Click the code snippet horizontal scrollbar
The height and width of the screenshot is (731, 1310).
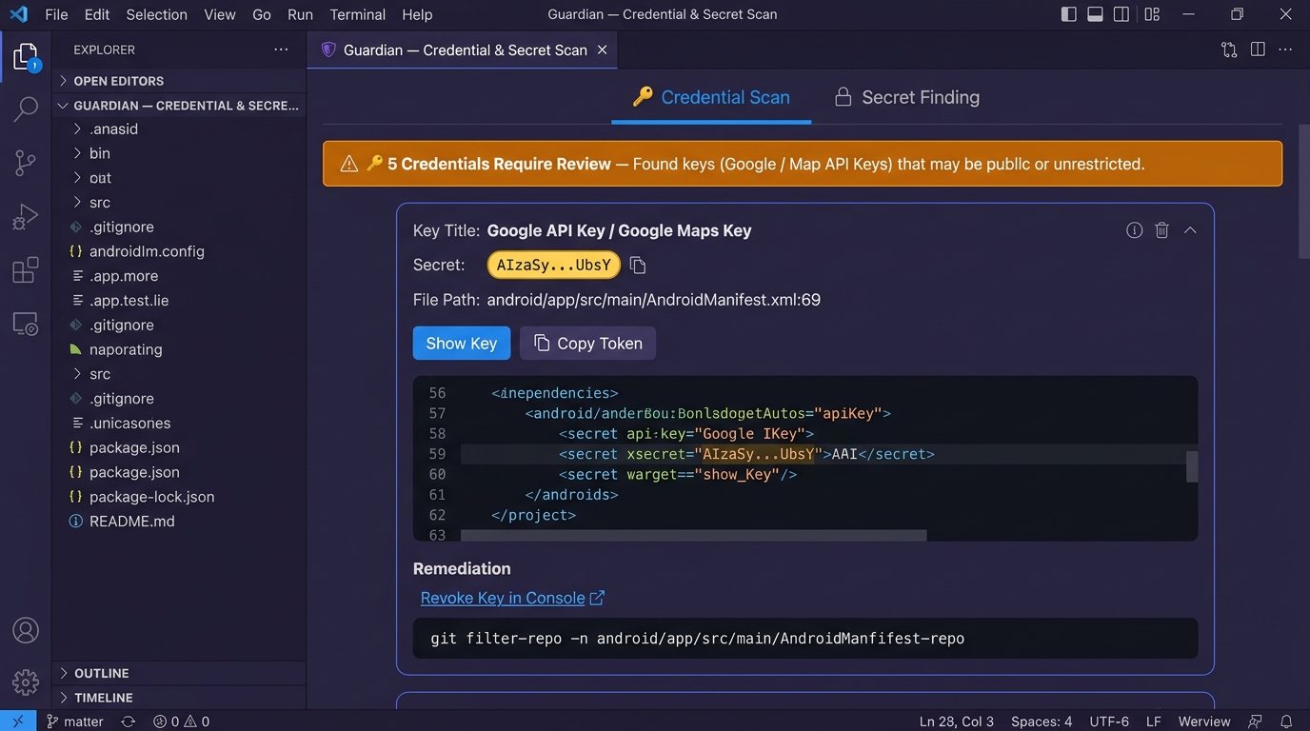693,536
